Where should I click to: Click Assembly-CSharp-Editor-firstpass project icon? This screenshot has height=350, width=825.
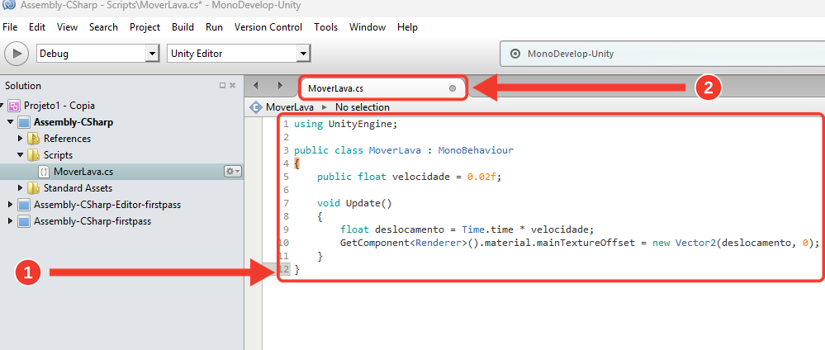pyautogui.click(x=24, y=205)
